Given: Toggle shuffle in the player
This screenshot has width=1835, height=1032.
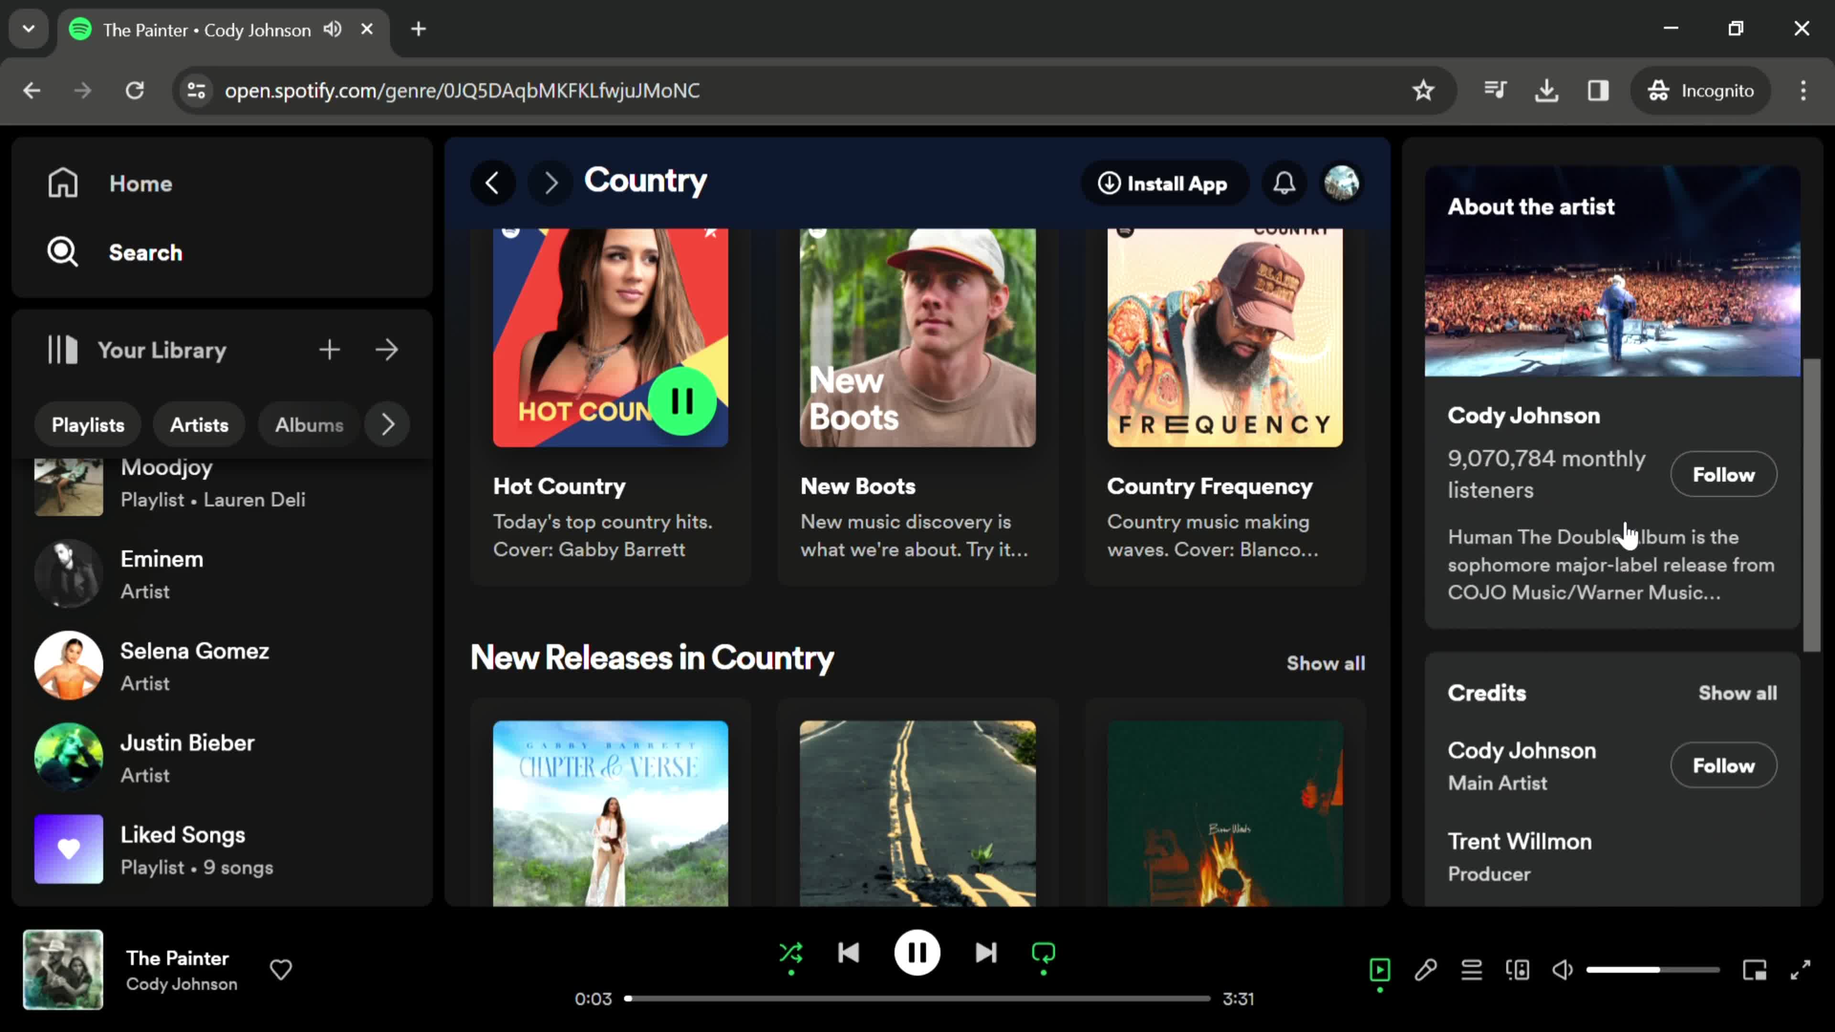Looking at the screenshot, I should click(x=791, y=953).
